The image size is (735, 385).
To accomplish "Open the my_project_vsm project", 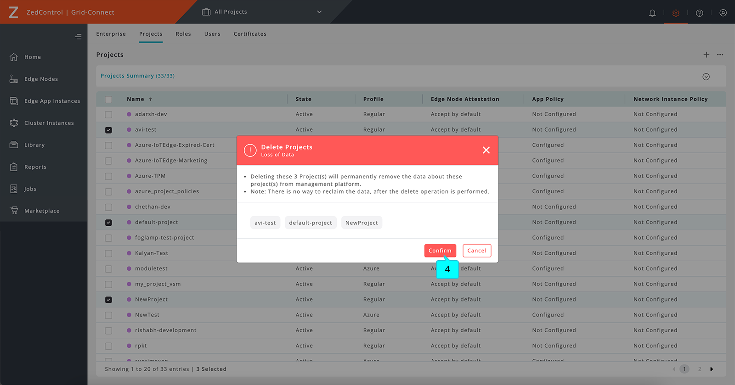I will point(158,284).
